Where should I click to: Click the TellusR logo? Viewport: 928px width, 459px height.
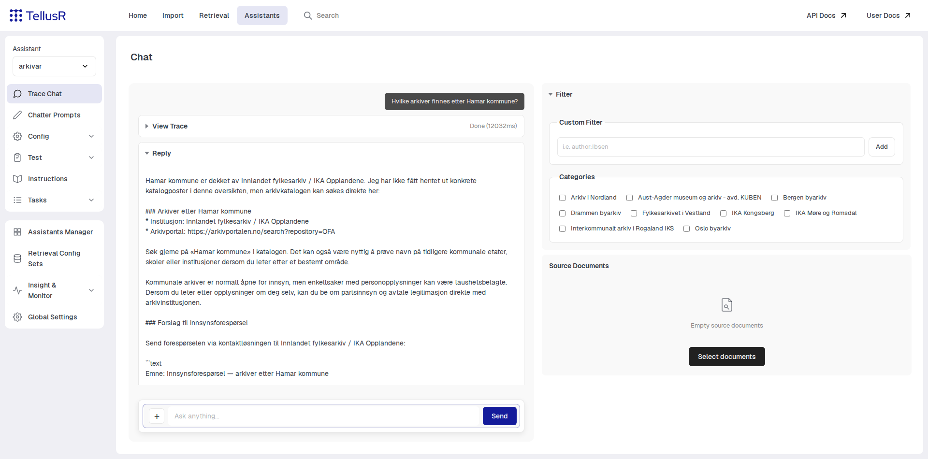(38, 15)
